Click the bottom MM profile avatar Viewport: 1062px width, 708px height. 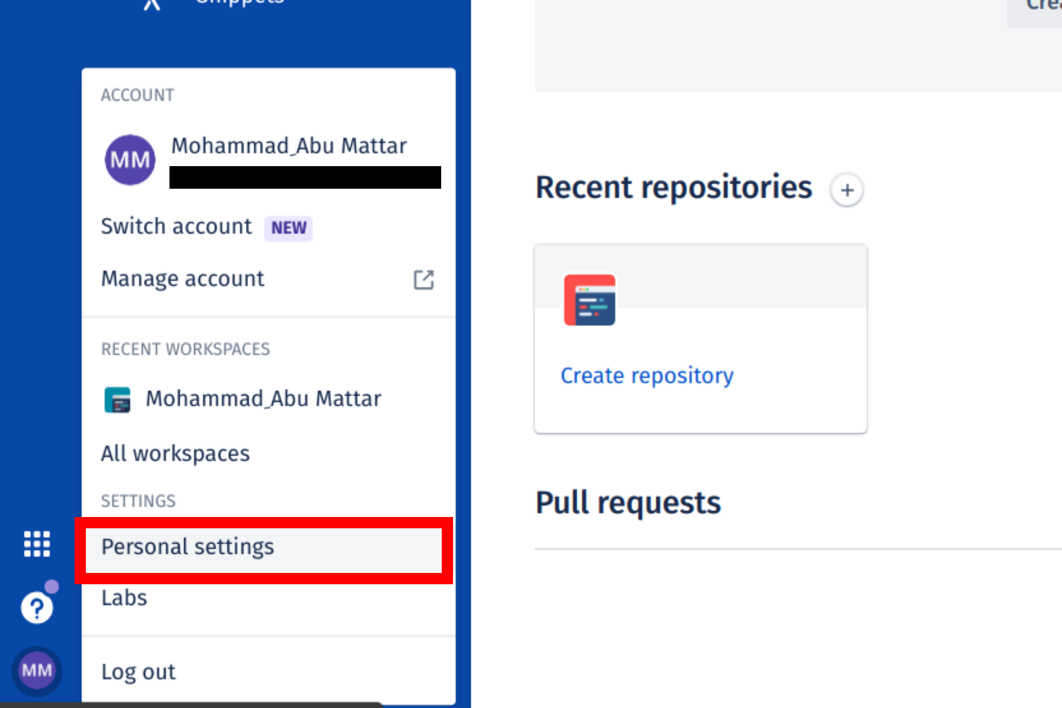tap(36, 671)
